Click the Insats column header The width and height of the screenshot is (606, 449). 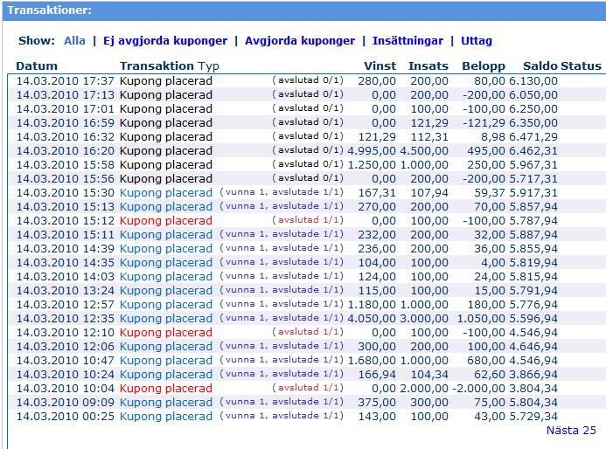428,66
